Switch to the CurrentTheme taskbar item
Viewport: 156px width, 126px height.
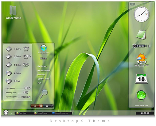coord(41,113)
